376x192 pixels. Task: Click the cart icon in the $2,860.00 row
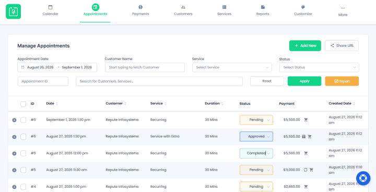(305, 186)
